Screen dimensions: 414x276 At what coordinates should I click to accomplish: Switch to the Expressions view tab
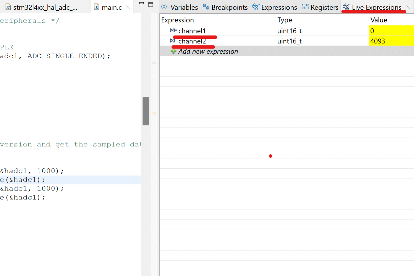274,7
